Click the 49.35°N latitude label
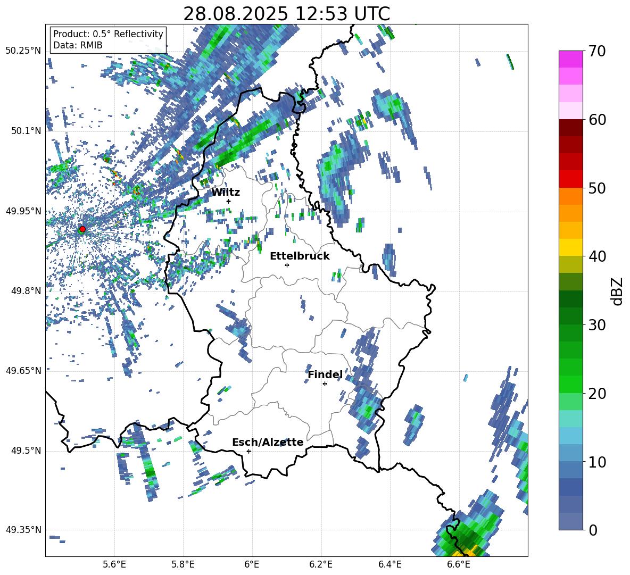Image resolution: width=630 pixels, height=575 pixels. (23, 530)
